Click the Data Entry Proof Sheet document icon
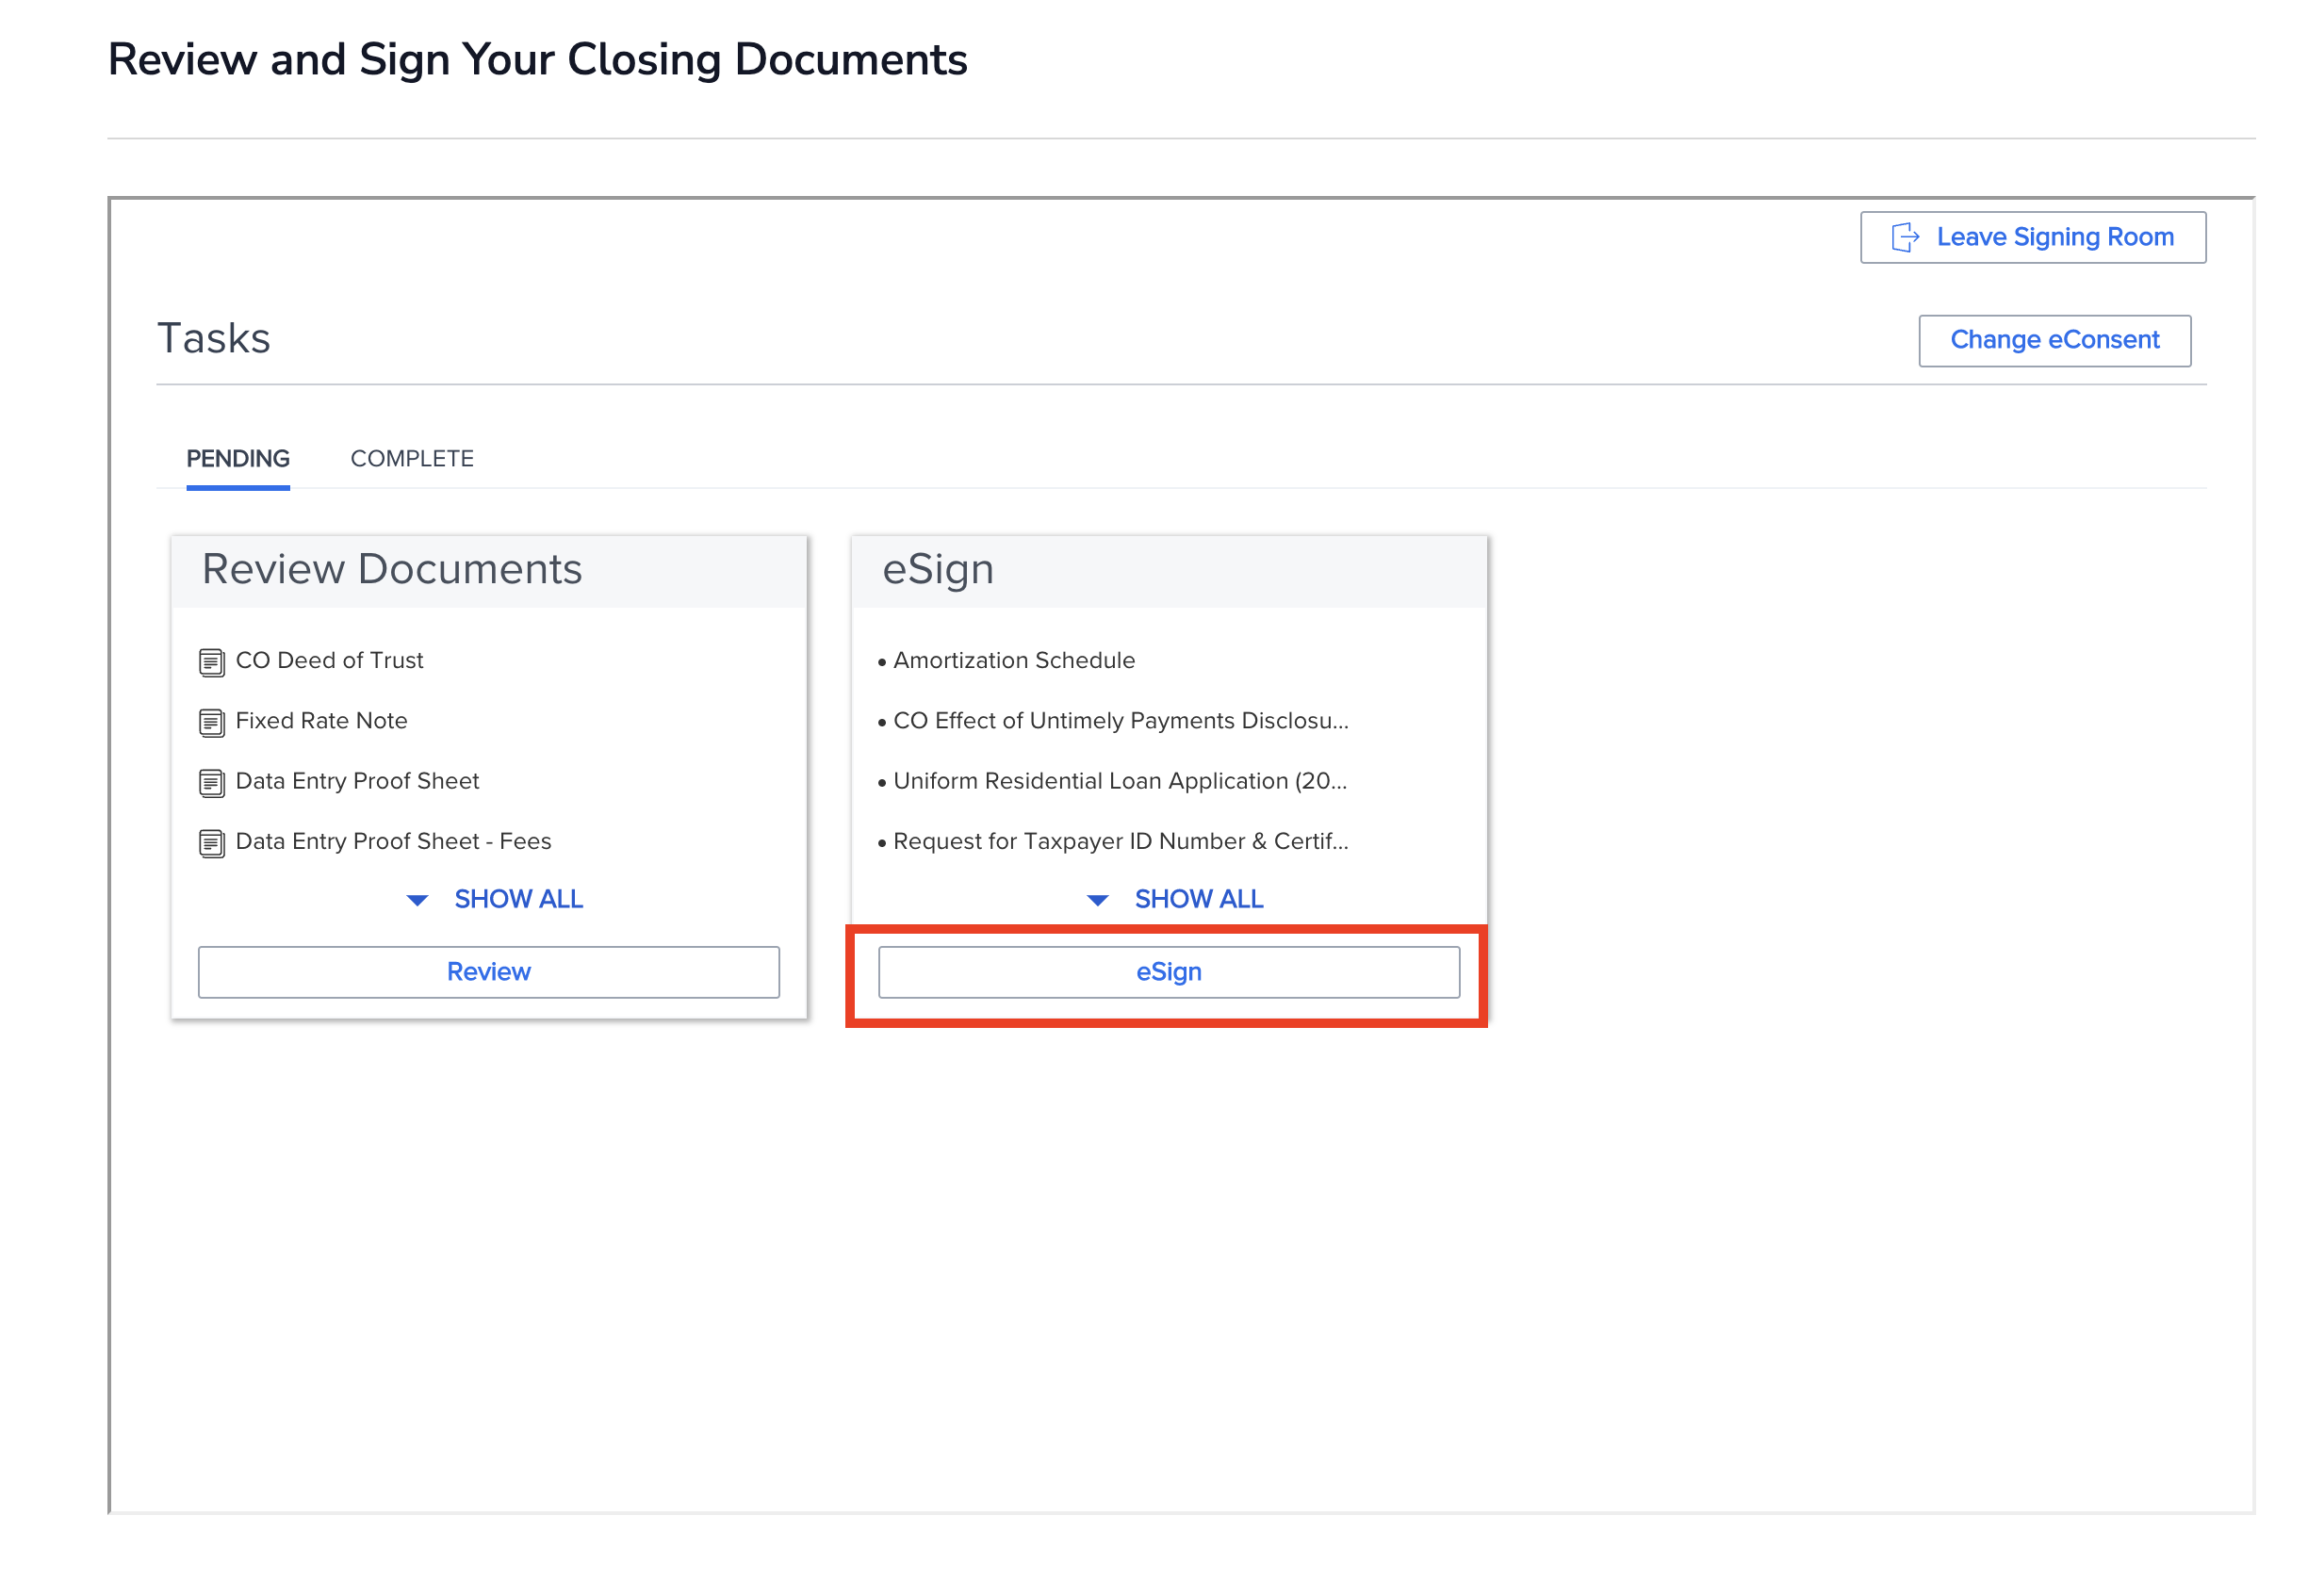The width and height of the screenshot is (2324, 1581). 211,782
